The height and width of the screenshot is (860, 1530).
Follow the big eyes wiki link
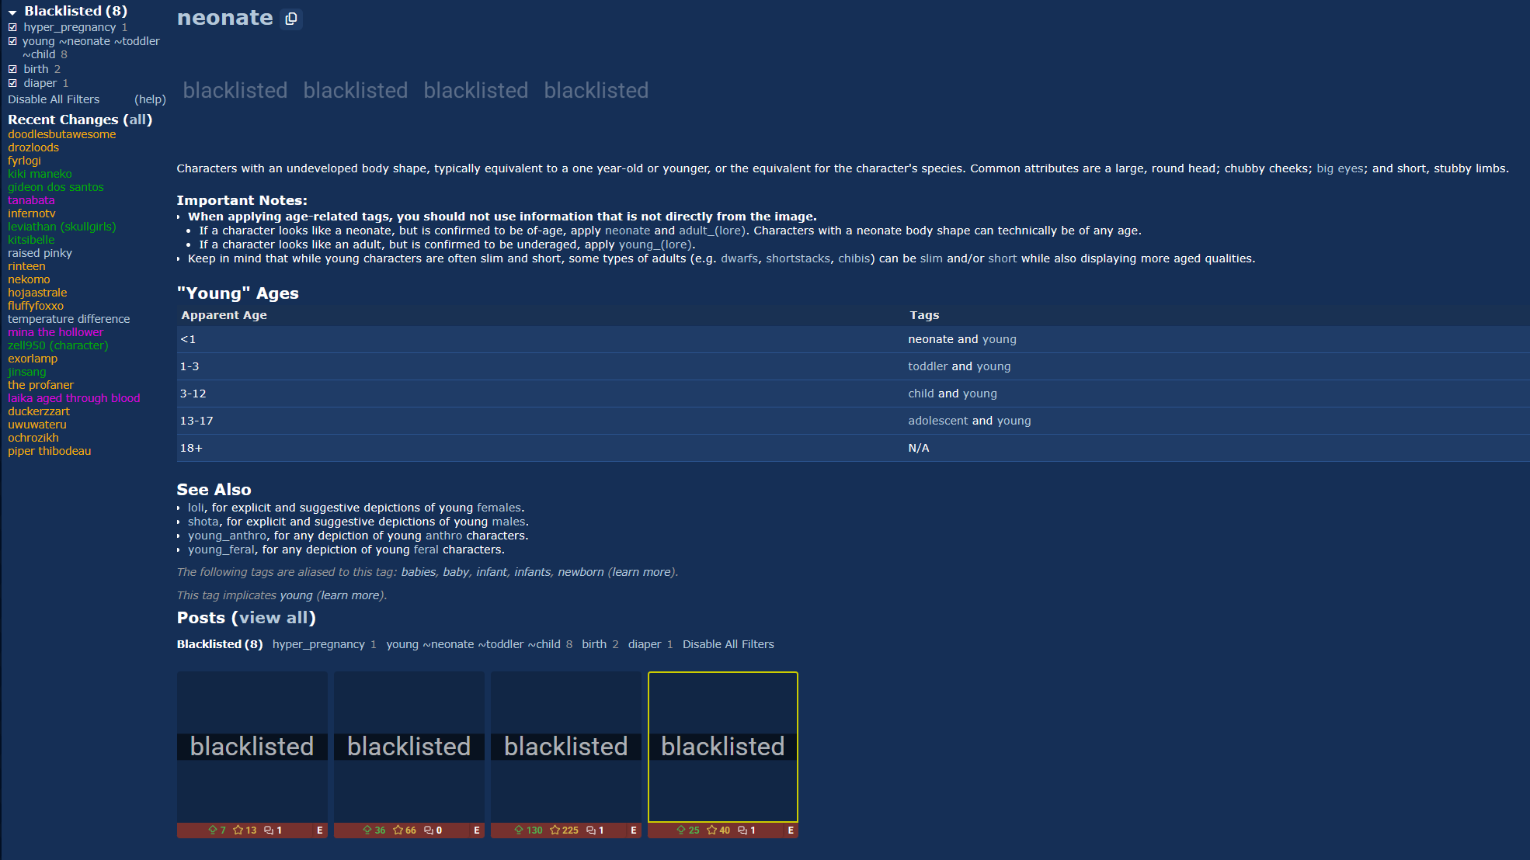[x=1339, y=168]
